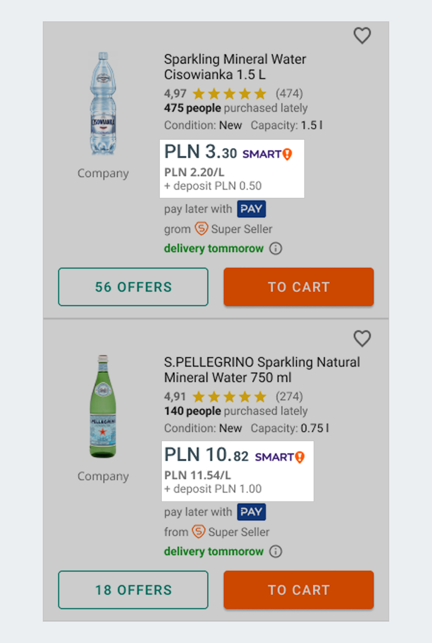Viewport: 432px width, 643px height.
Task: Click the S.Pellegrino green bottle thumbnail
Action: click(103, 407)
